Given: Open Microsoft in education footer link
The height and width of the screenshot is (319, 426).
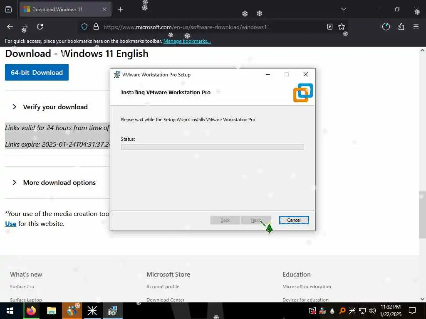Looking at the screenshot, I should [307, 287].
